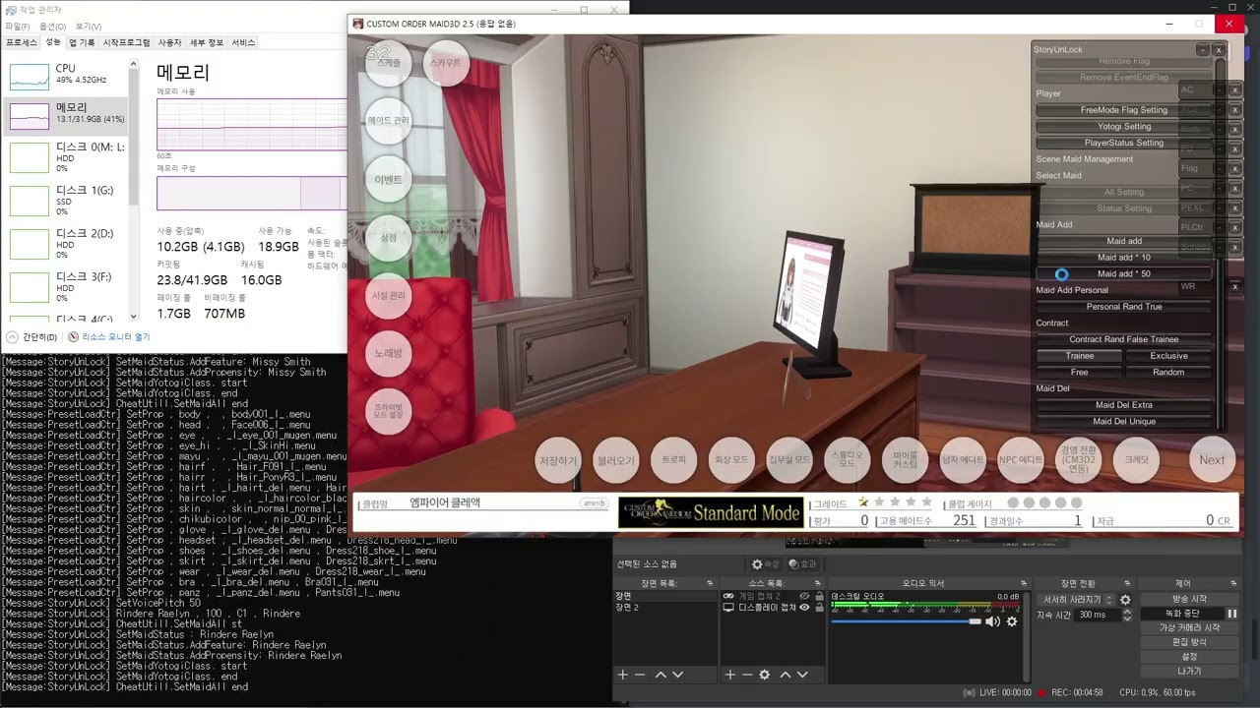Image resolution: width=1260 pixels, height=708 pixels.
Task: Click the 속성 gear button in OBS
Action: click(x=766, y=564)
